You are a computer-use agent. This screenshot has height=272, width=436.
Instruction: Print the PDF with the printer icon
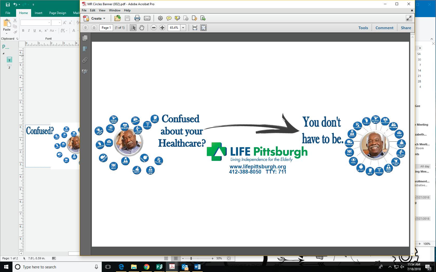pos(137,18)
